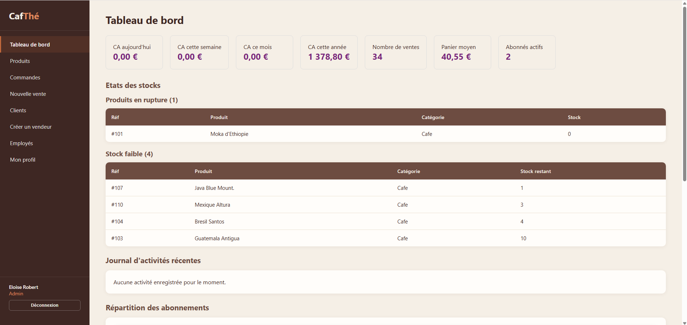Image resolution: width=687 pixels, height=325 pixels.
Task: Click reference #104
Action: 117,222
